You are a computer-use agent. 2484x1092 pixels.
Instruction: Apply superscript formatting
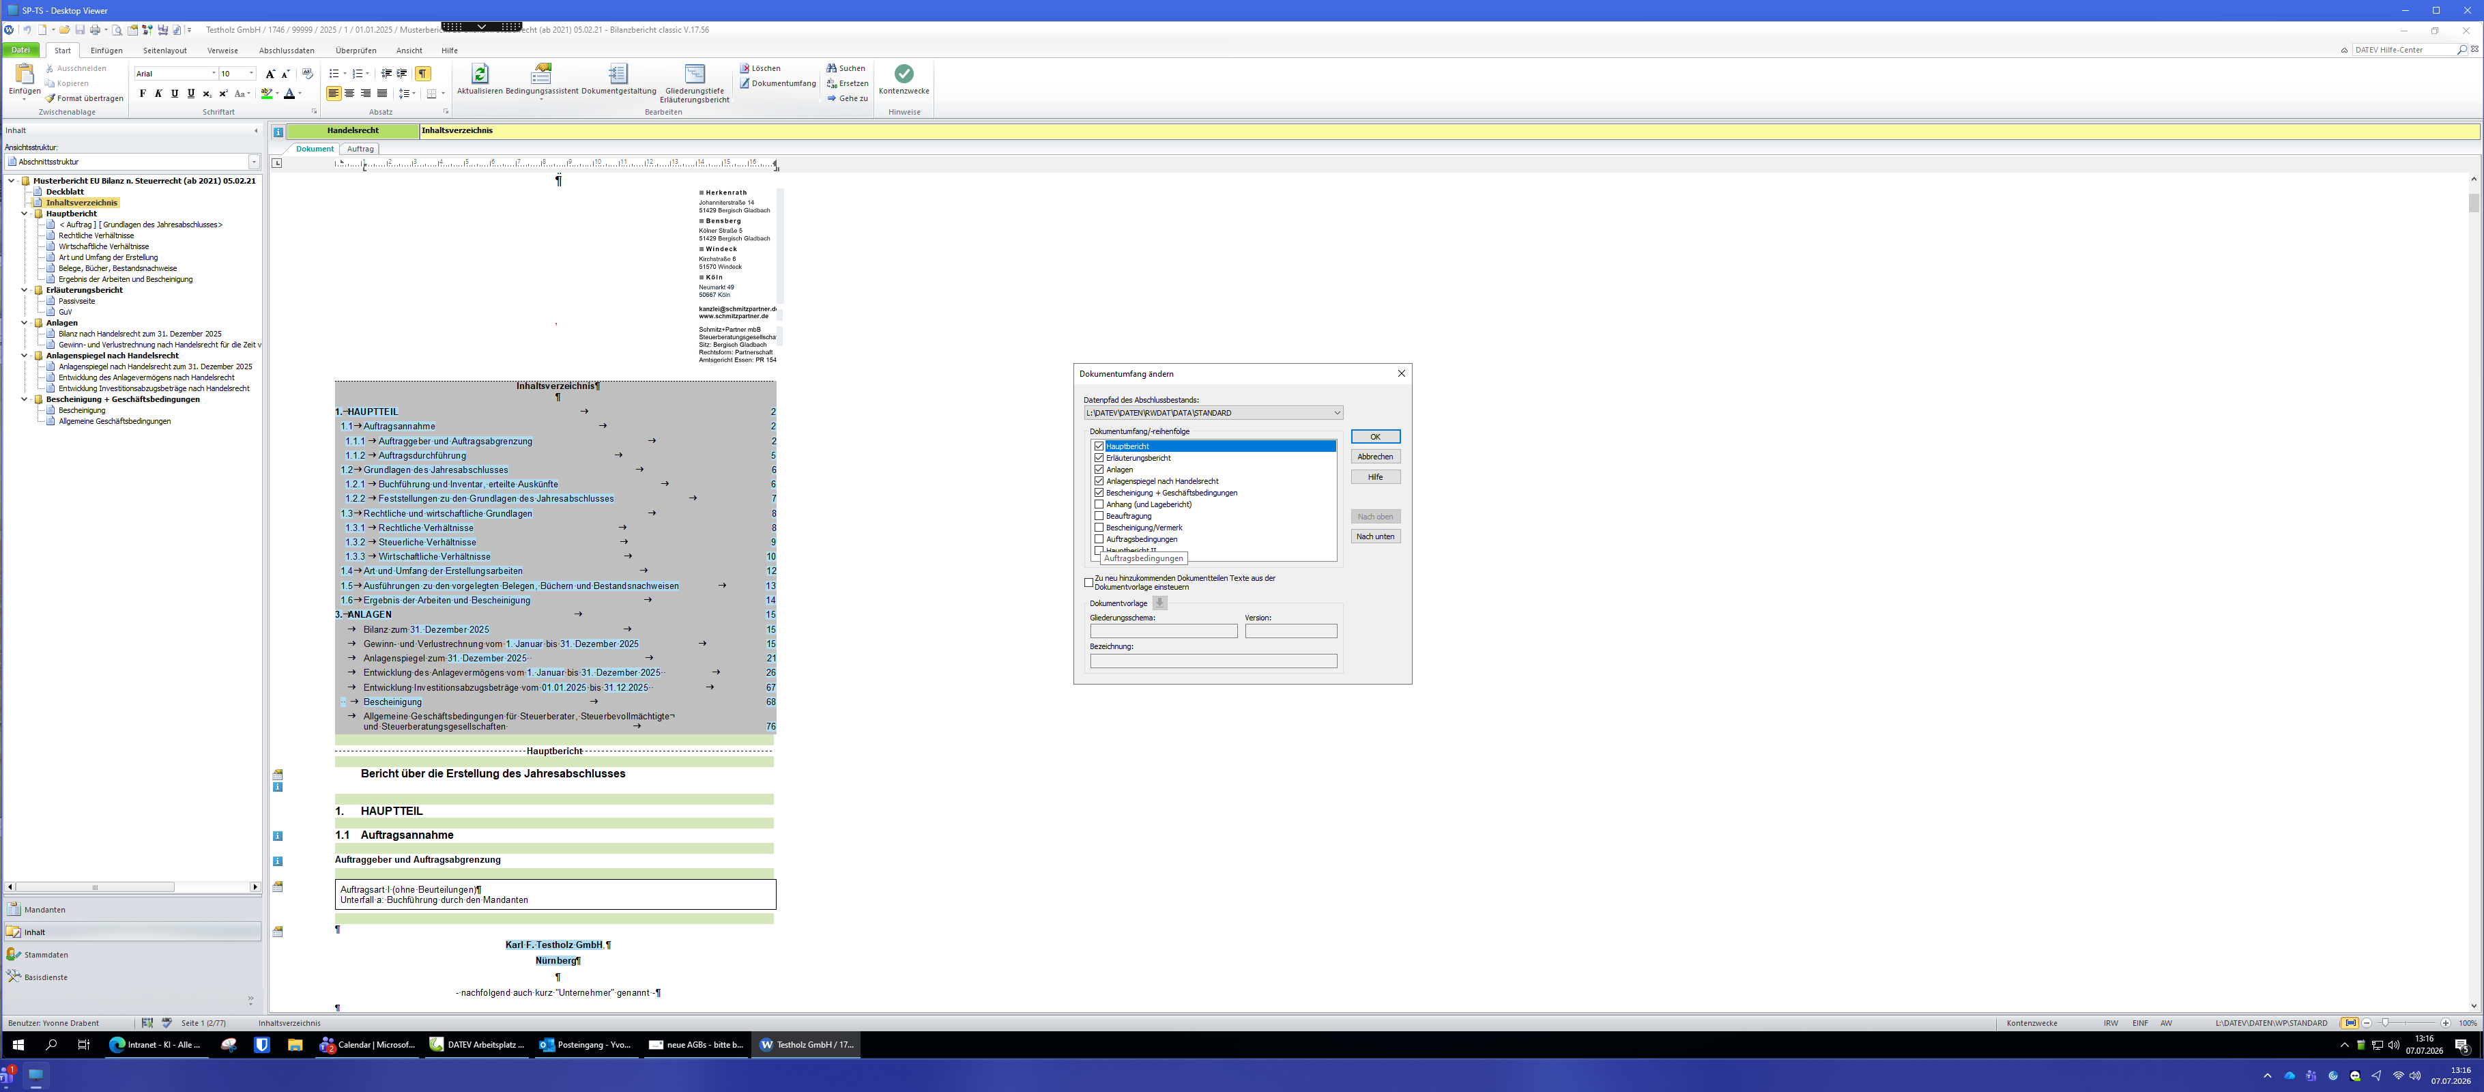tap(222, 94)
